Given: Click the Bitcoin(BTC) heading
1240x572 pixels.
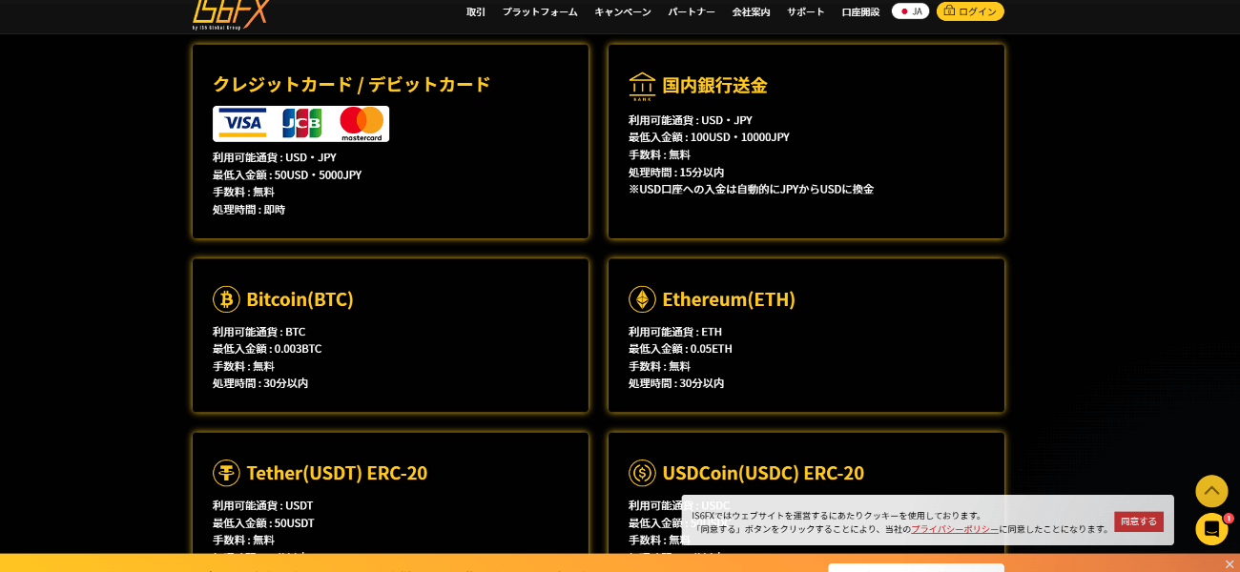Looking at the screenshot, I should 300,298.
